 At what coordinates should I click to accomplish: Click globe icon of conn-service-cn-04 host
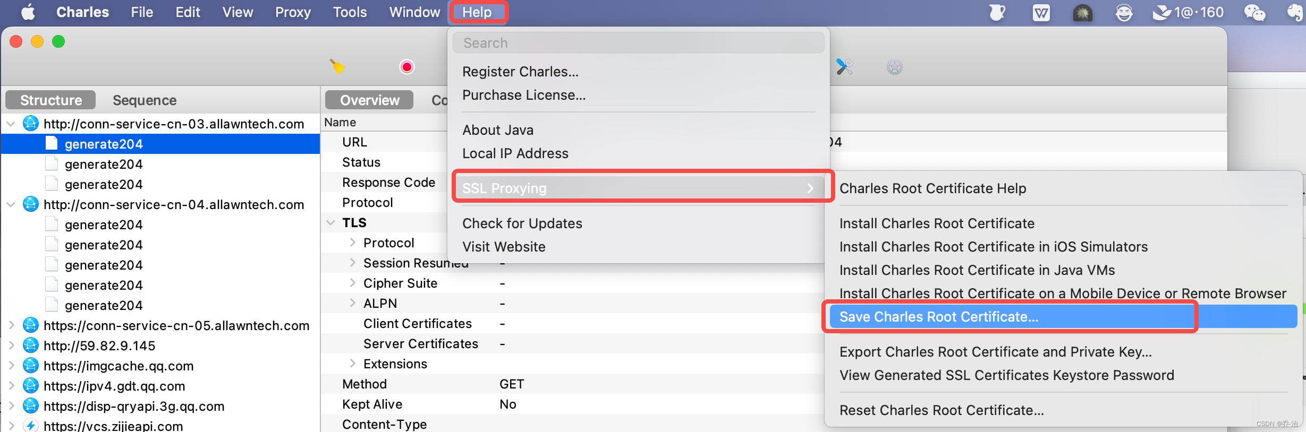tap(31, 204)
